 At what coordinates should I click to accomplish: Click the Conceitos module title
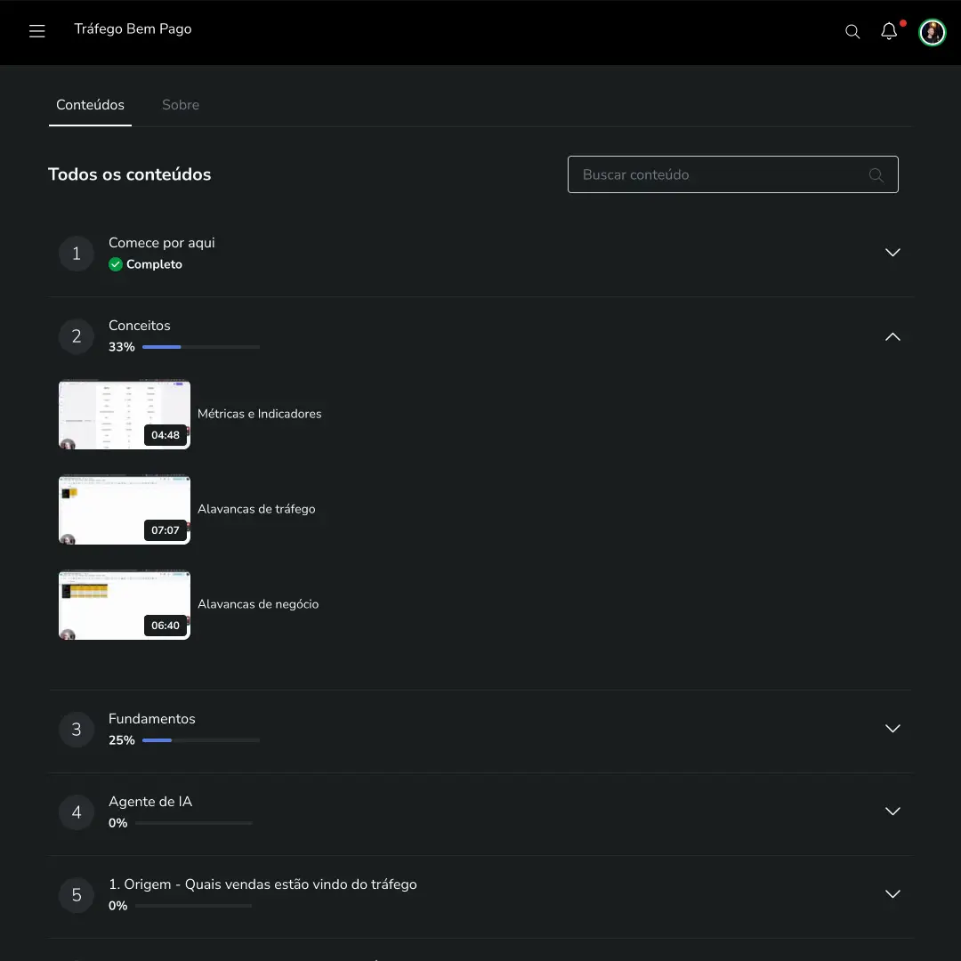click(139, 326)
